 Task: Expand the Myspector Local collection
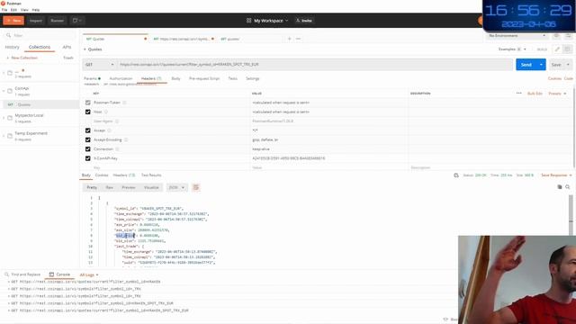pos(4,118)
